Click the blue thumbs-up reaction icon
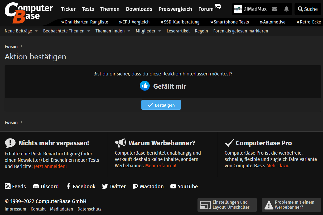Screen dimensions: 323x215 pyautogui.click(x=145, y=86)
